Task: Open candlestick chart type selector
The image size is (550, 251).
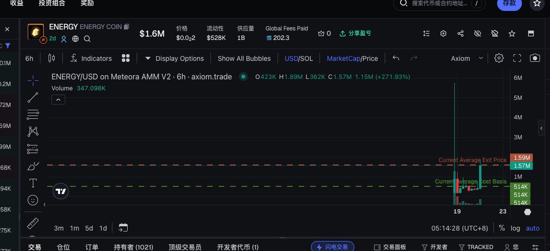Action: tap(51, 58)
